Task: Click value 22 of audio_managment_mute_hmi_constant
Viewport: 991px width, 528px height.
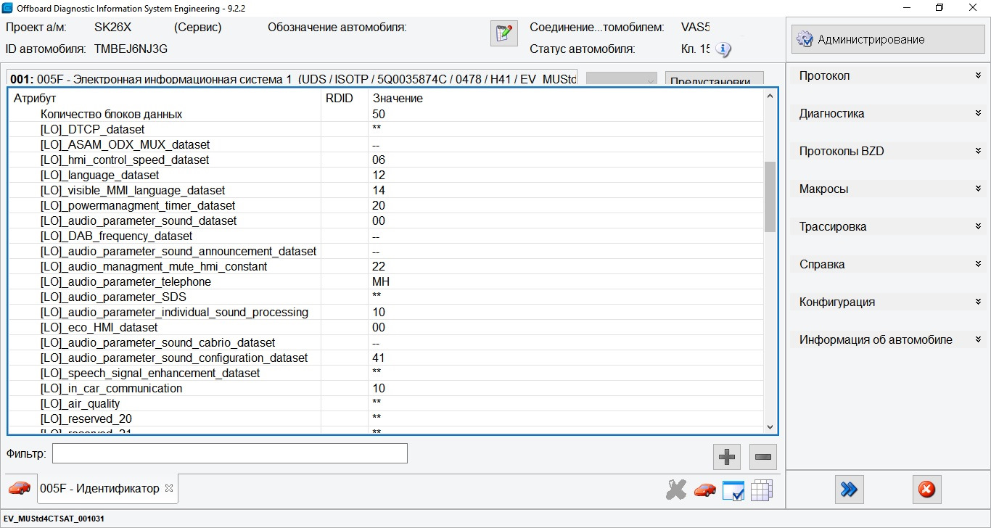Action: click(379, 266)
